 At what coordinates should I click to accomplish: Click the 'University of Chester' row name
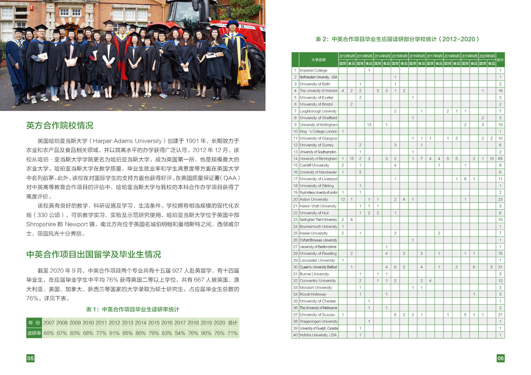[318, 301]
